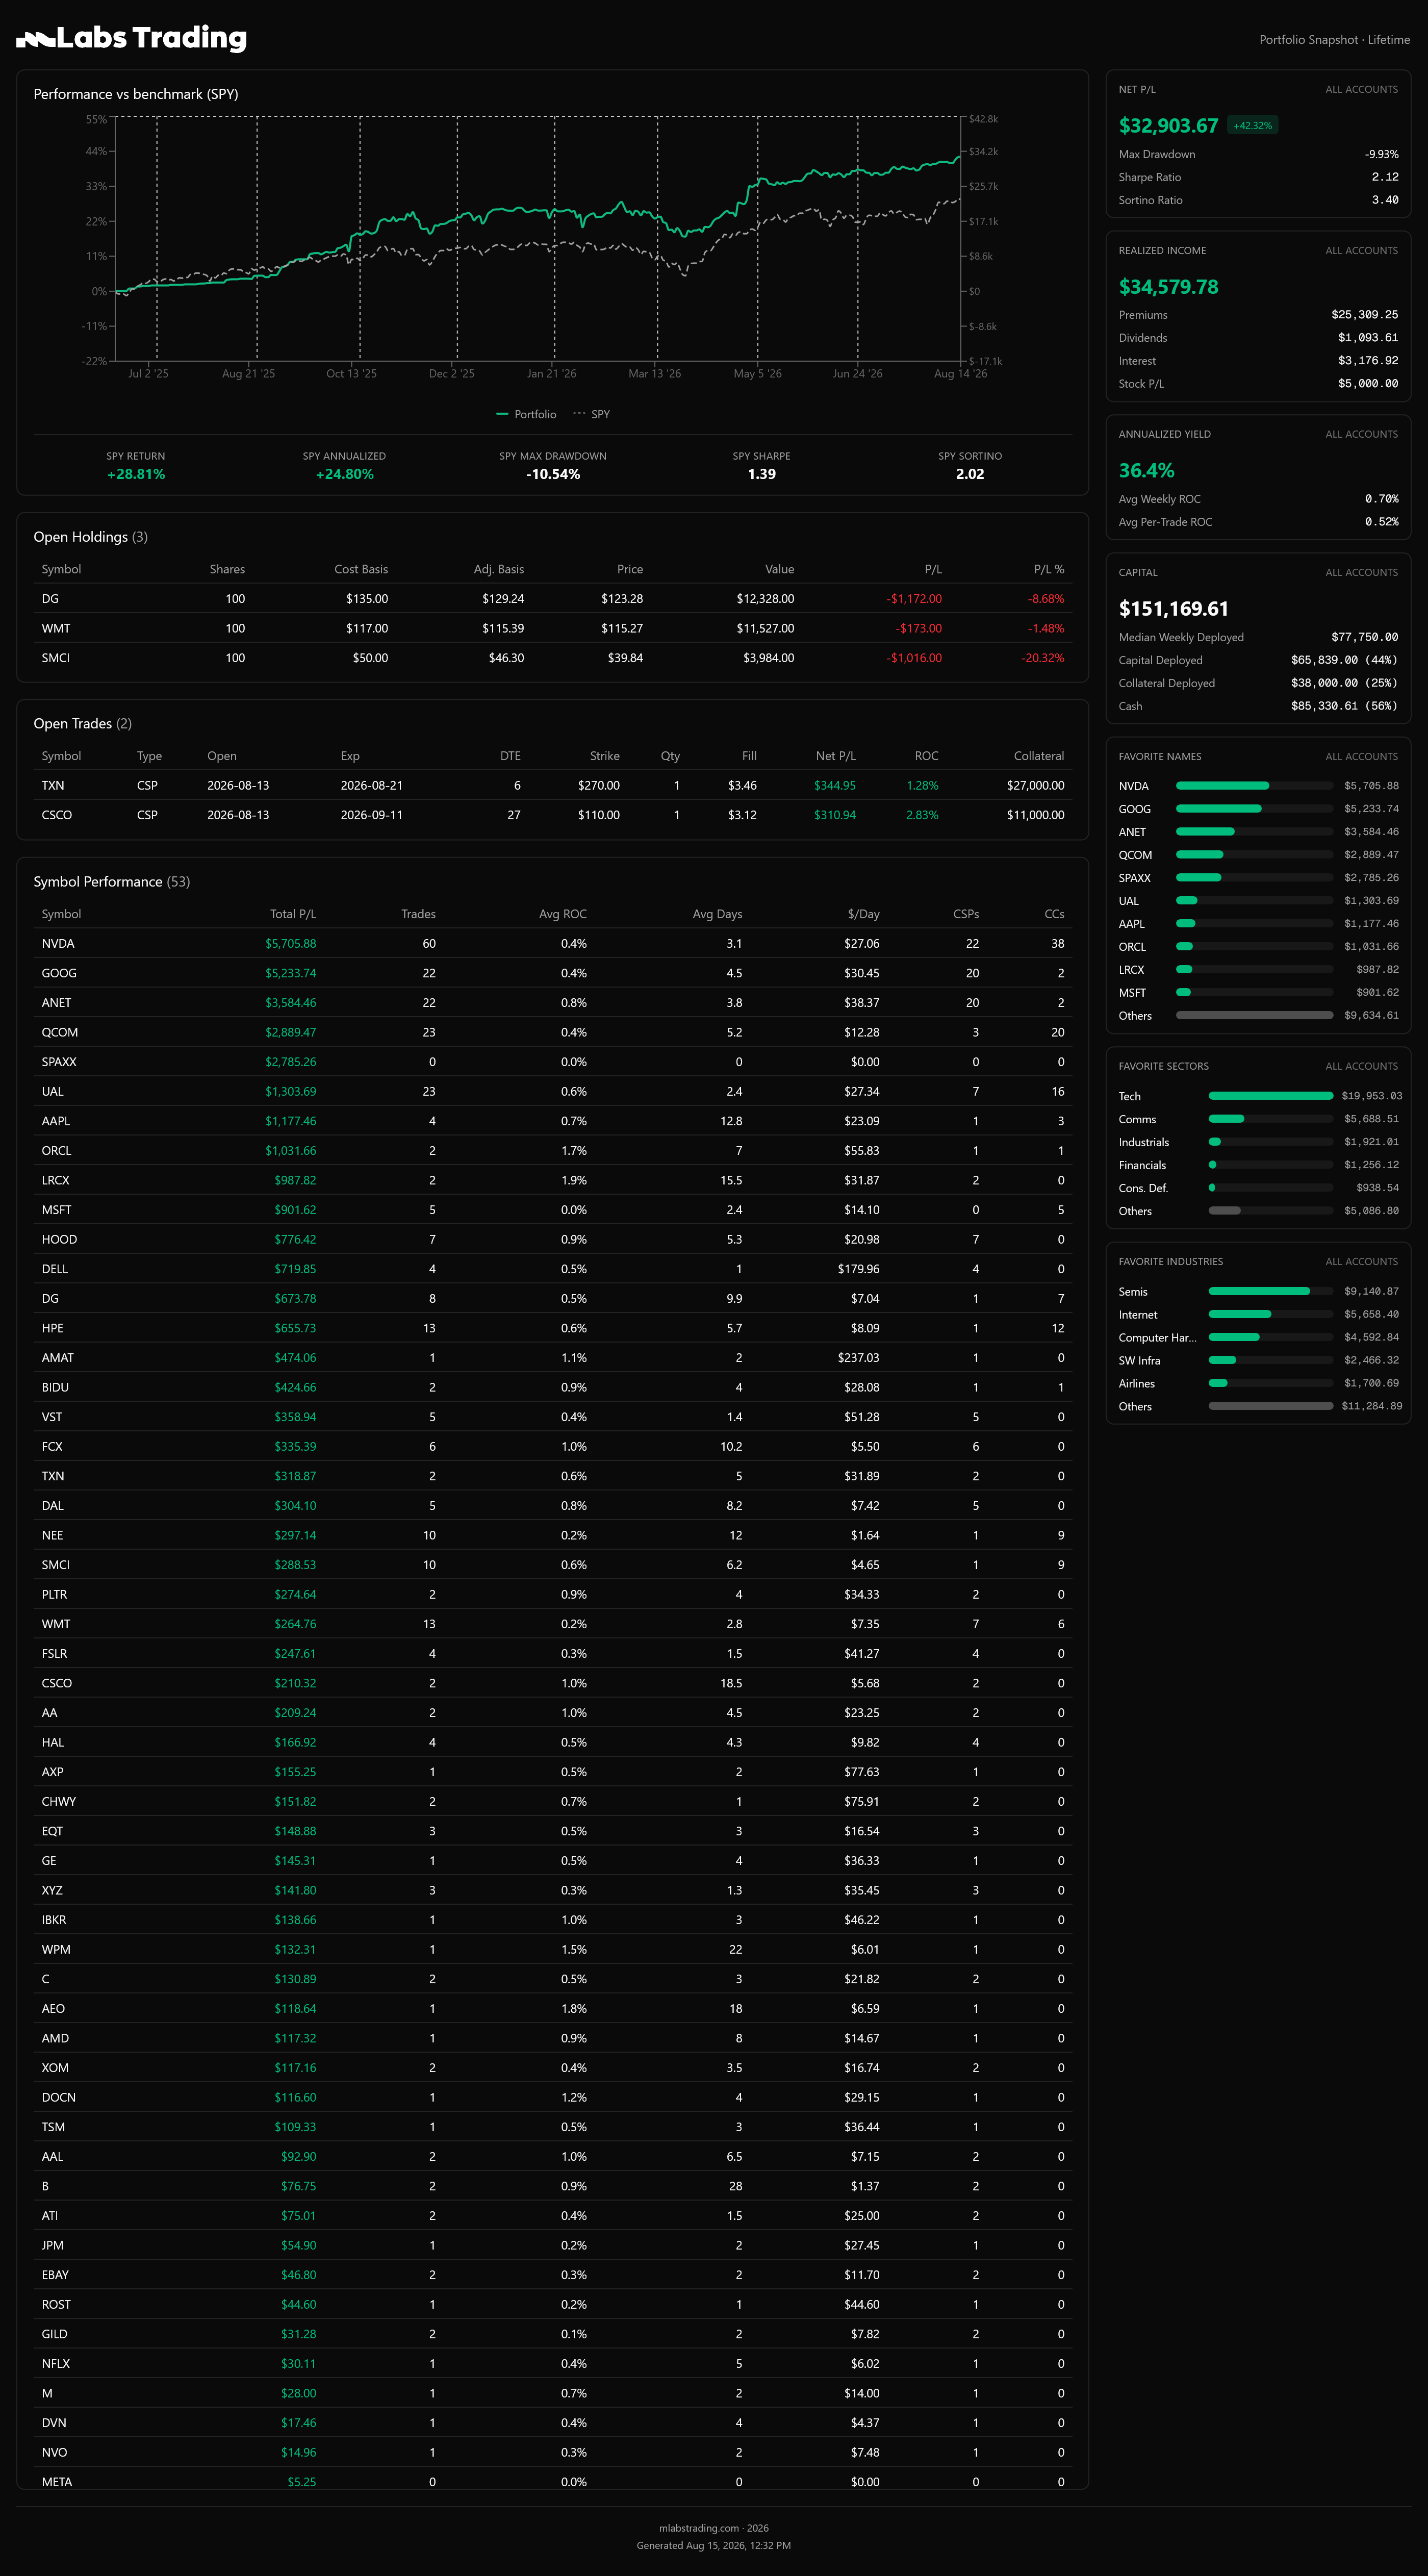Viewport: 1428px width, 2576px height.
Task: Click the $34,579.78 Realized Income value
Action: tap(1168, 287)
